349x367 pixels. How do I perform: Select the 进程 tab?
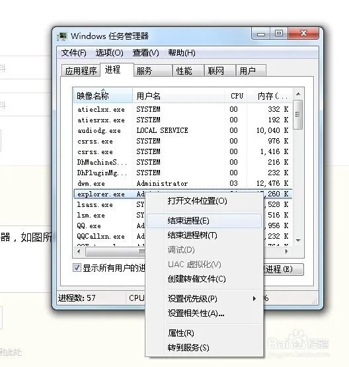tap(117, 69)
